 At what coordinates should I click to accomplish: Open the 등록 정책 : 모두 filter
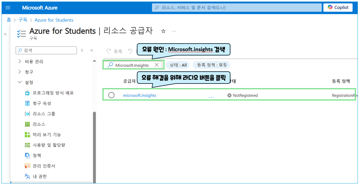pos(212,65)
